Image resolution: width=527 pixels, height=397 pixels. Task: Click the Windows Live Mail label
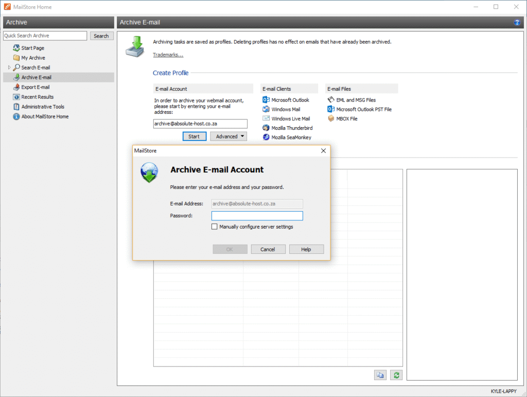coord(290,118)
